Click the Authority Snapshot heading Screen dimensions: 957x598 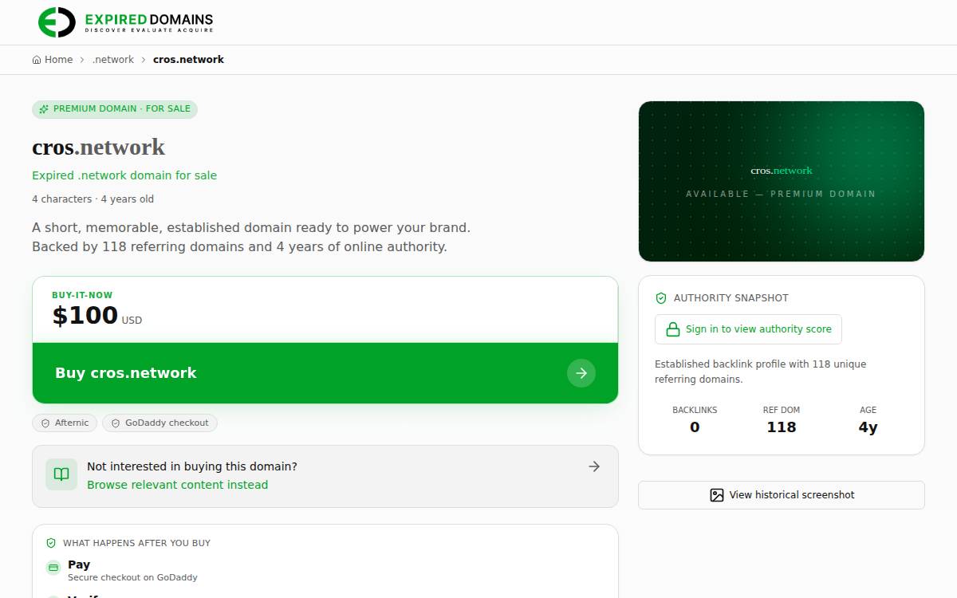[731, 298]
